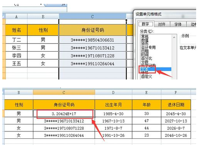The height and width of the screenshot is (145, 207).
Task: Click the 姓名 header cell
Action: coord(16,30)
